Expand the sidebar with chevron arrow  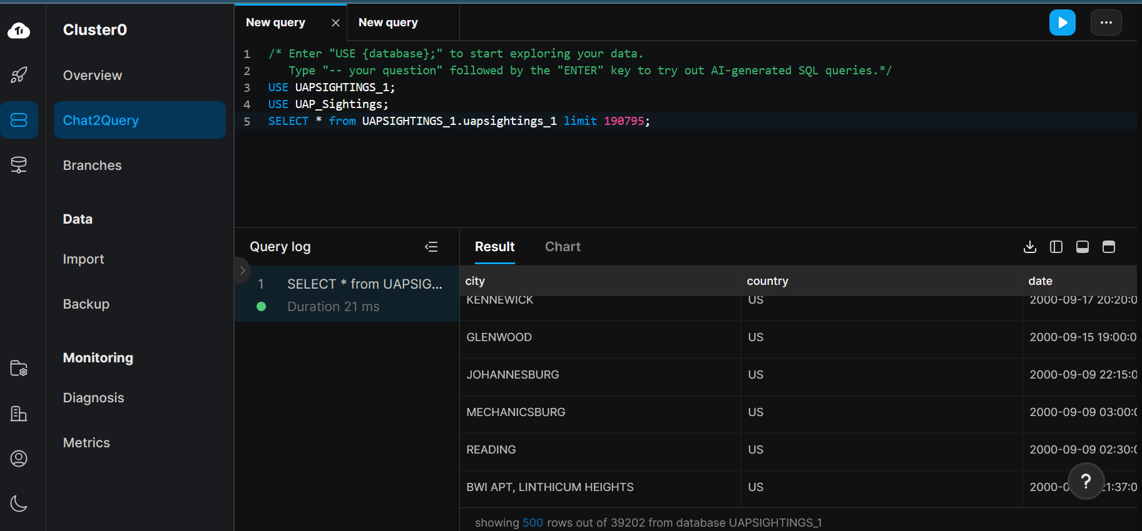(x=242, y=270)
